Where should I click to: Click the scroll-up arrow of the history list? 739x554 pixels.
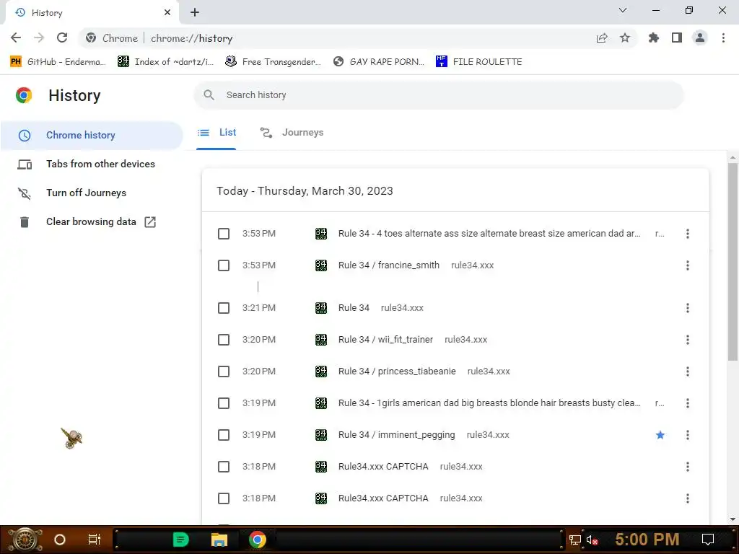[733, 157]
